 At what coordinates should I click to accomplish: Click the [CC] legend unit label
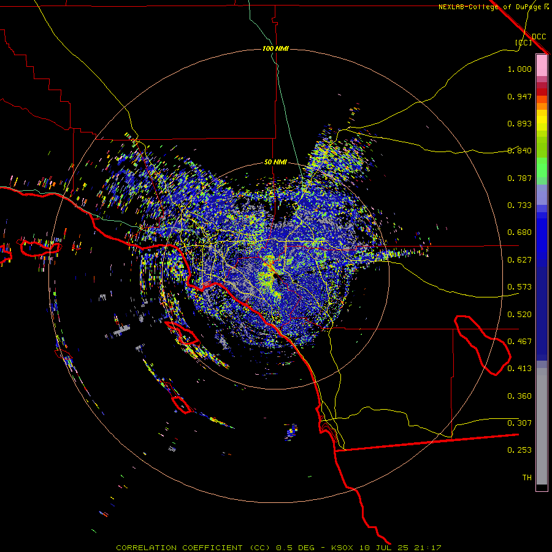coord(523,42)
